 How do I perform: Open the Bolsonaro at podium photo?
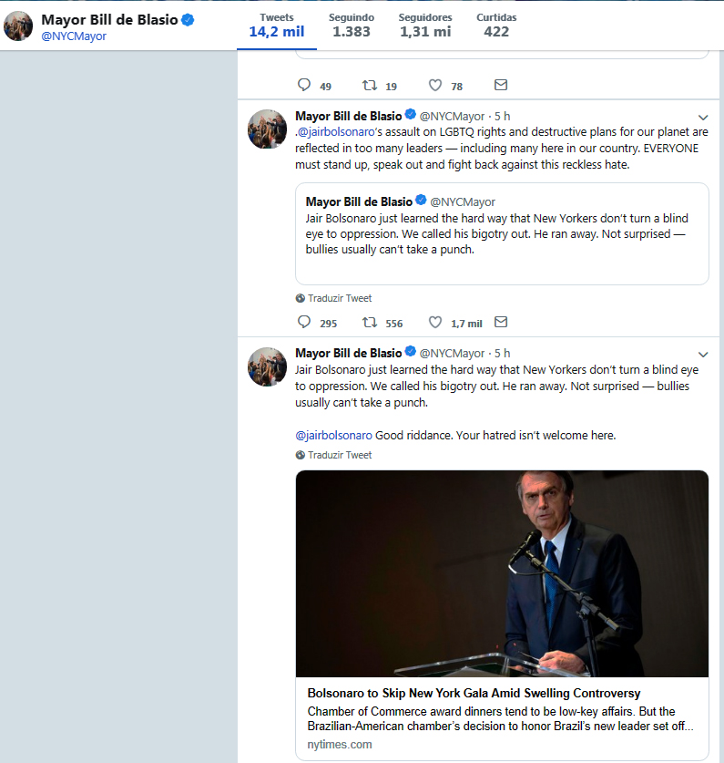coord(502,573)
